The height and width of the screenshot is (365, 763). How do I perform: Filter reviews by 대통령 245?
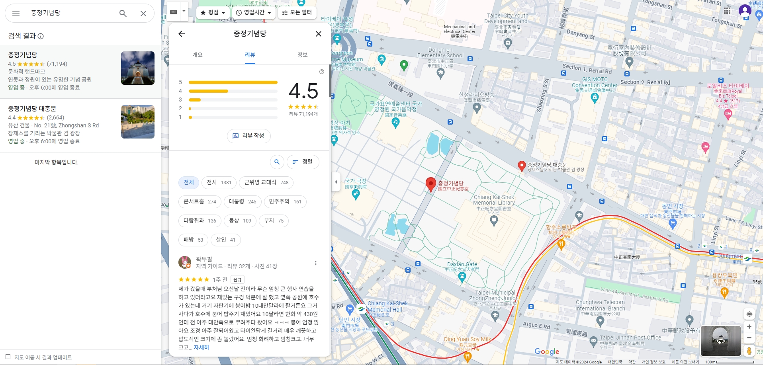coord(243,202)
